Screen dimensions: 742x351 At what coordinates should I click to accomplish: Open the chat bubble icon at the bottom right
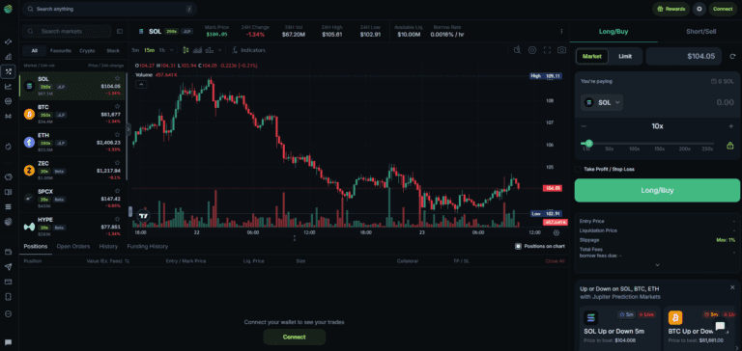pos(720,326)
